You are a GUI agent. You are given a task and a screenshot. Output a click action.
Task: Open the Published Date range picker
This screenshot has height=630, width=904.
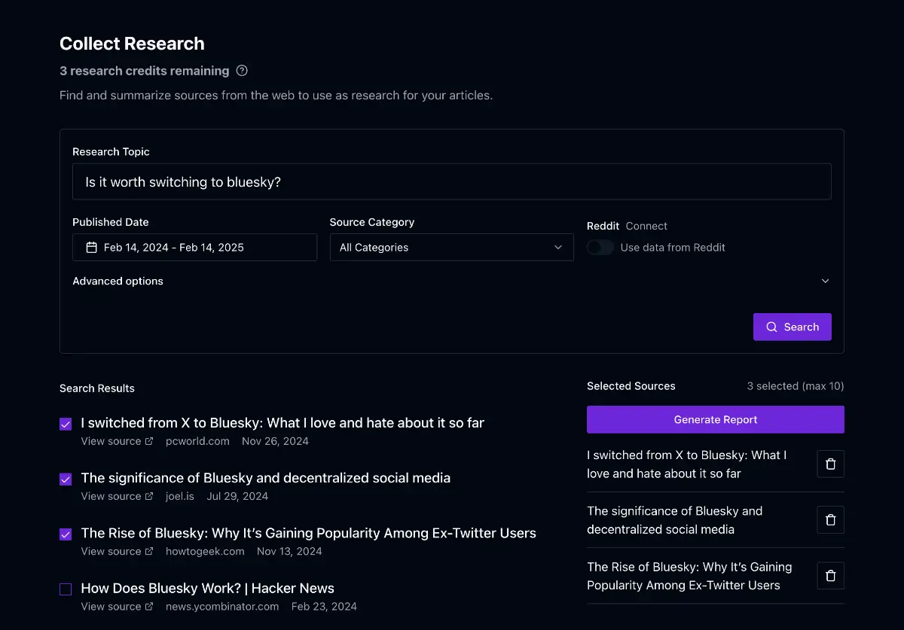[x=194, y=248]
